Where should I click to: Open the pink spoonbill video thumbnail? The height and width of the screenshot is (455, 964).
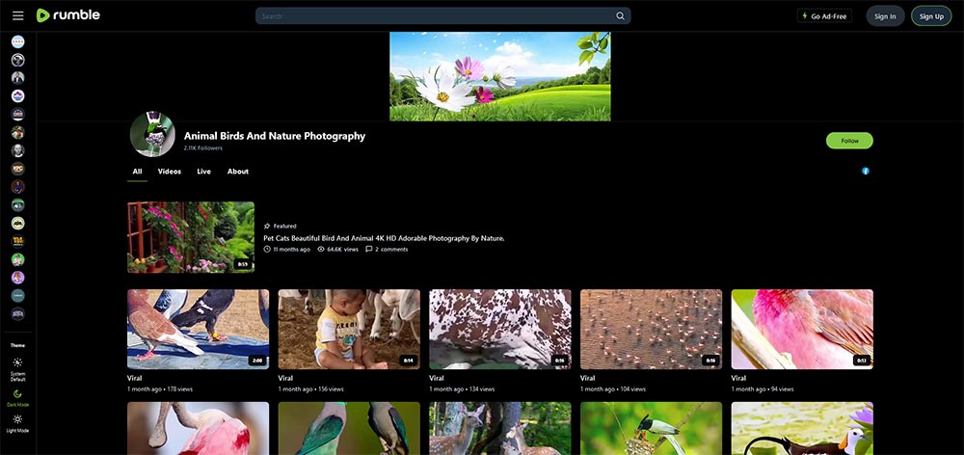coord(198,429)
